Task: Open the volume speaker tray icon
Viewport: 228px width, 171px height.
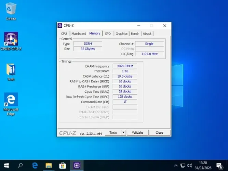Action: (190, 166)
